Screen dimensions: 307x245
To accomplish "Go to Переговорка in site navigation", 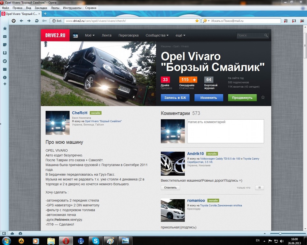I will point(129,35).
